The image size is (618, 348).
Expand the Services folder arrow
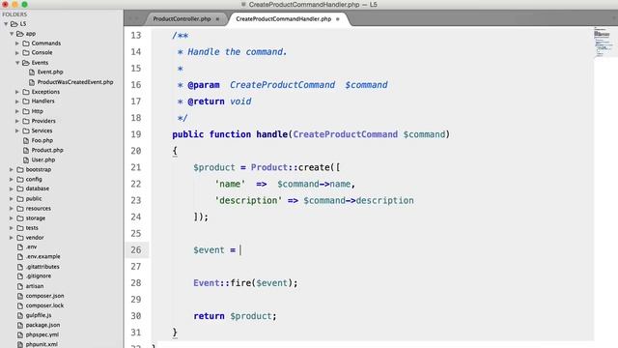click(x=17, y=130)
